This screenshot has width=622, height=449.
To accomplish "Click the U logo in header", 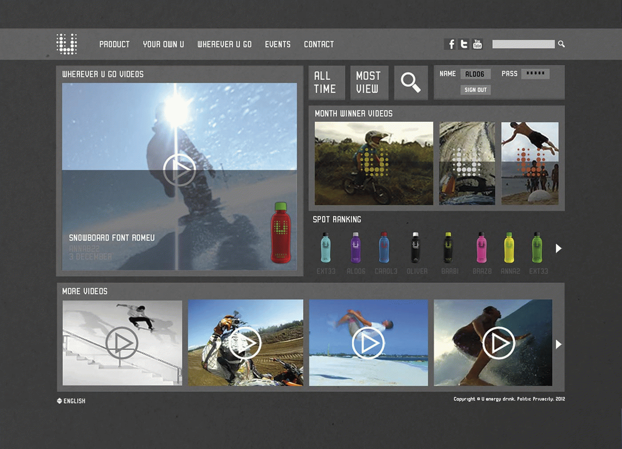I will (x=67, y=44).
